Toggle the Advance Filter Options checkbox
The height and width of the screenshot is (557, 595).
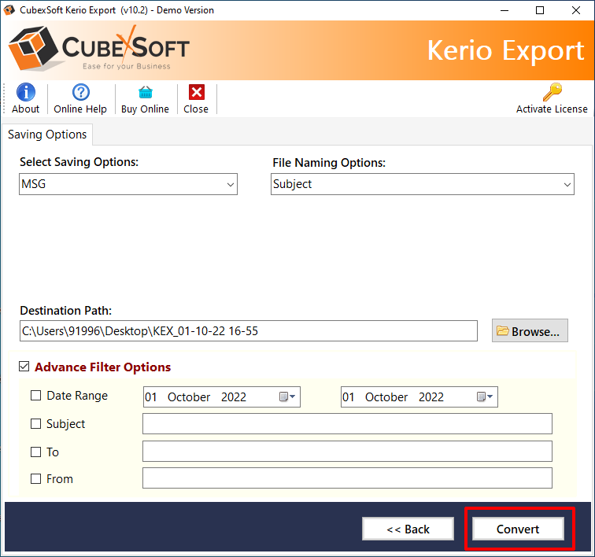click(24, 367)
